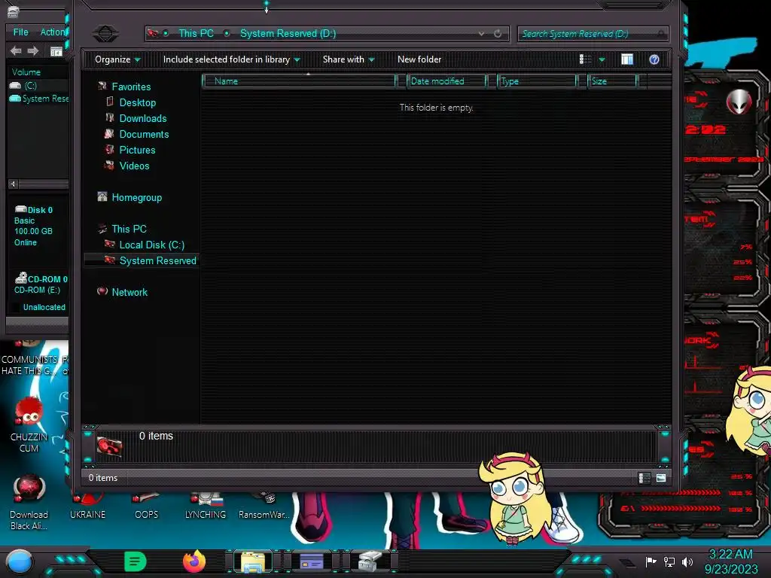This screenshot has width=771, height=578.
Task: Open CHUZZIN CUM desktop icon
Action: [x=29, y=424]
